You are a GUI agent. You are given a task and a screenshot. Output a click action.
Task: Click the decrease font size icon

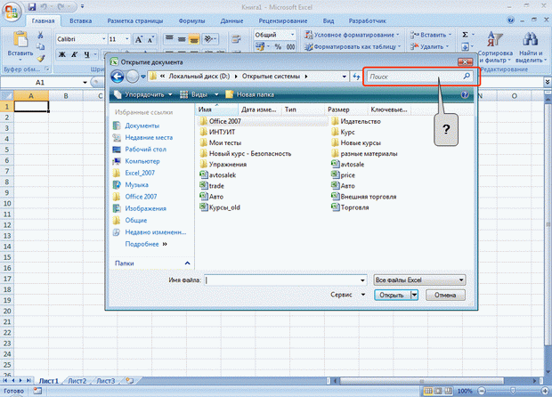point(150,39)
